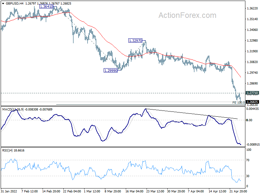Click the 1.31900 price axis value
The width and height of the screenshot is (260, 195).
coord(253,51)
